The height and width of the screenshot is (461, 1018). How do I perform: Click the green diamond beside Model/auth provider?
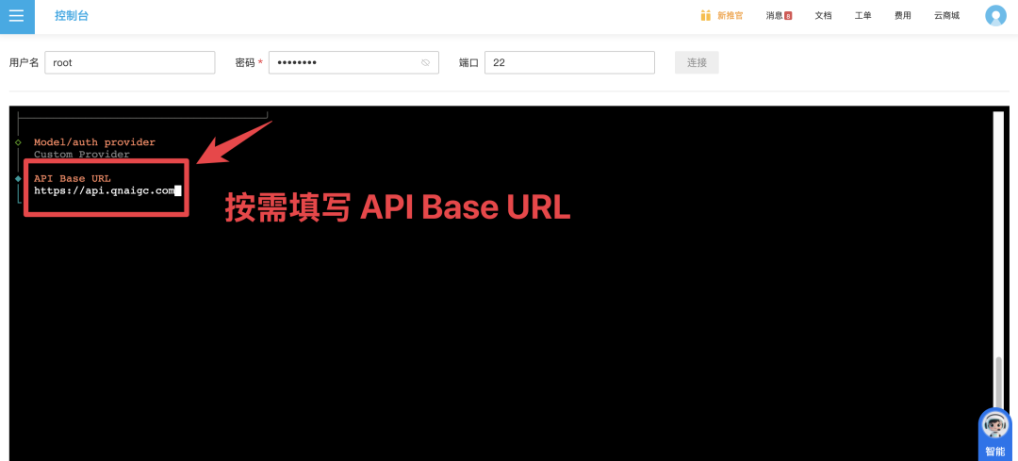click(18, 142)
